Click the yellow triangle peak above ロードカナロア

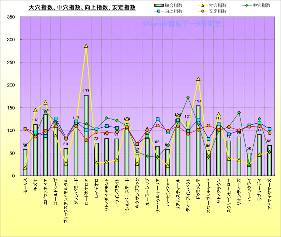click(86, 46)
